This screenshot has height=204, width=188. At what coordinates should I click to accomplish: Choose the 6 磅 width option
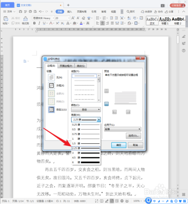point(86,162)
